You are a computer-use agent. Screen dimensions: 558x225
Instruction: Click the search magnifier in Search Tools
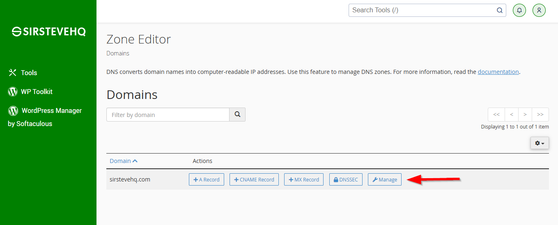coord(500,10)
